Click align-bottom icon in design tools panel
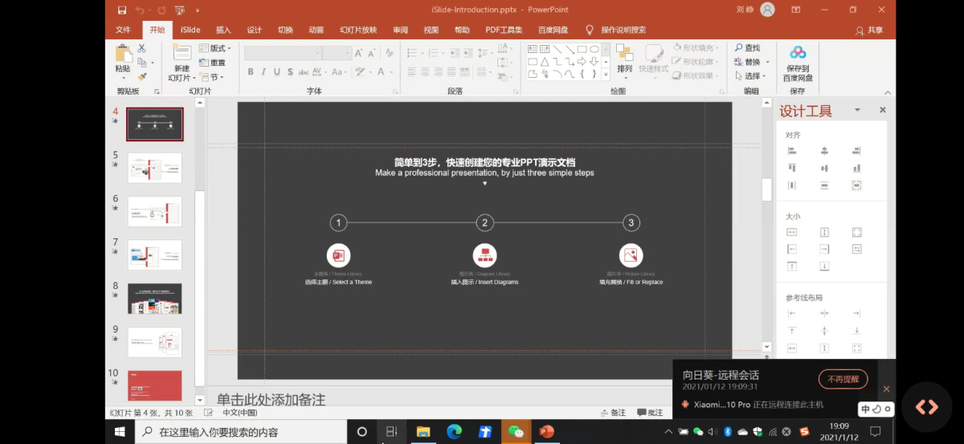The image size is (964, 444). (856, 168)
